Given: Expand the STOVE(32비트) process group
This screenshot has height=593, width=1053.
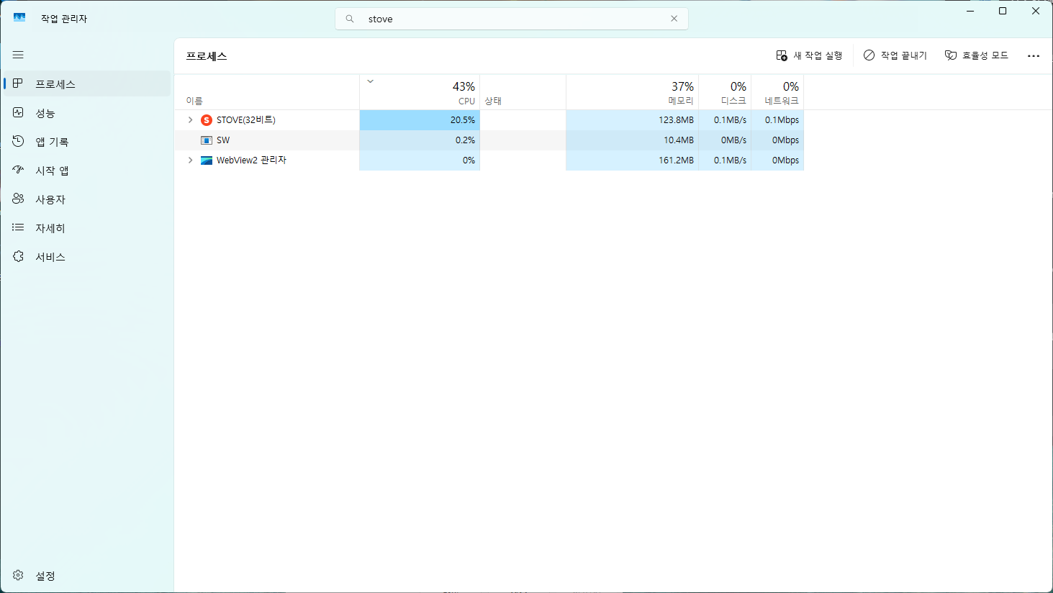Looking at the screenshot, I should click(190, 120).
